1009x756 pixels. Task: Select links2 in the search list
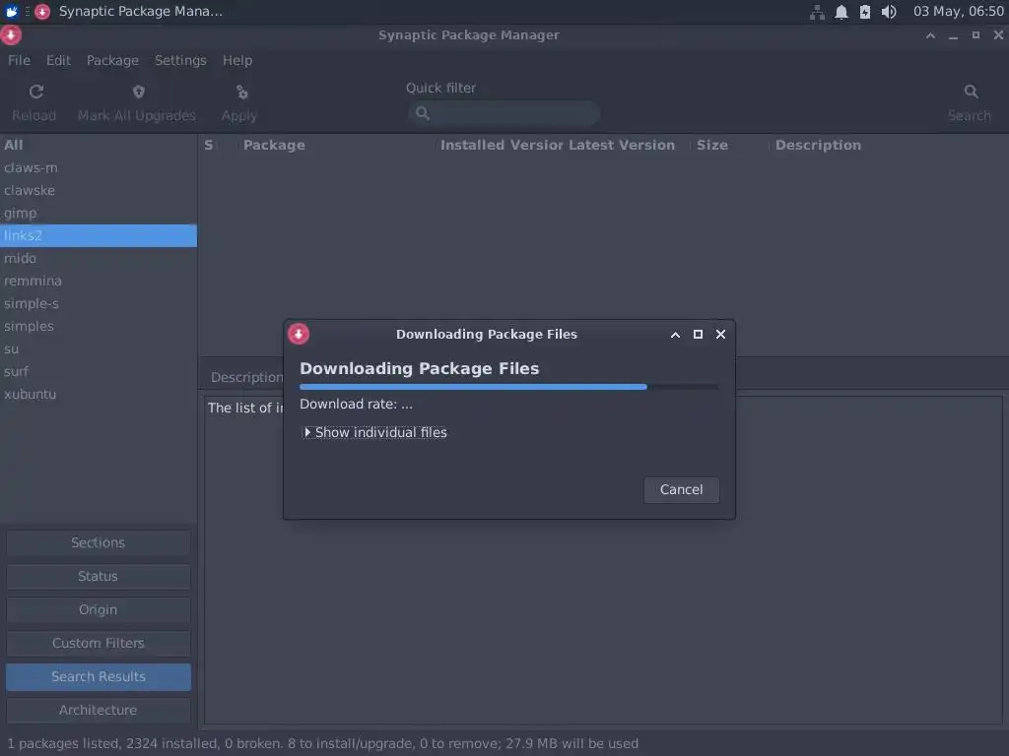click(x=99, y=236)
